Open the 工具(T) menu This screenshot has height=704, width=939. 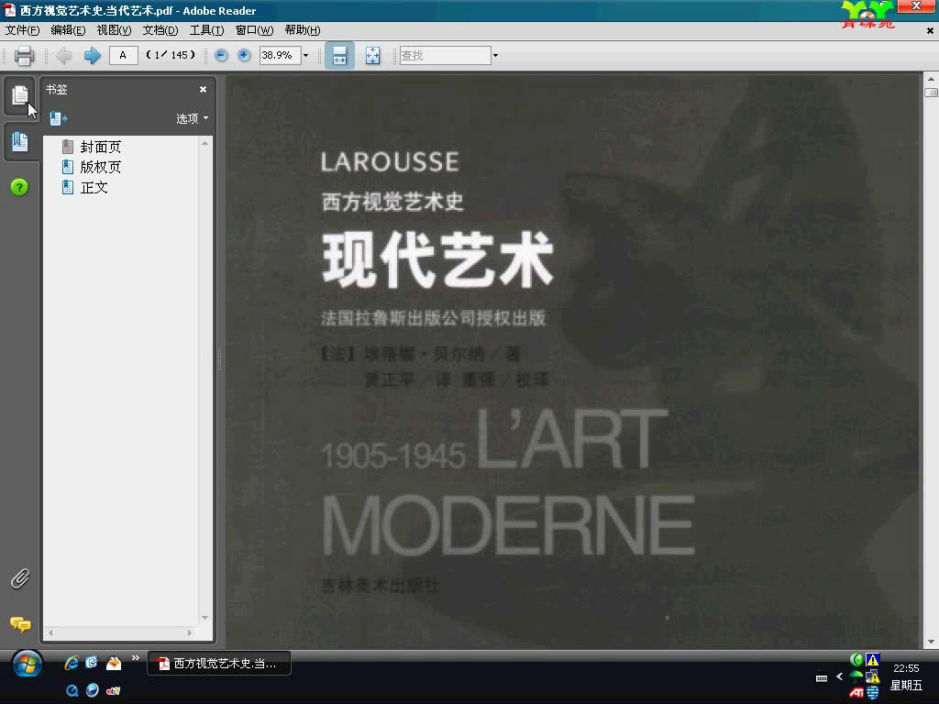[x=206, y=30]
